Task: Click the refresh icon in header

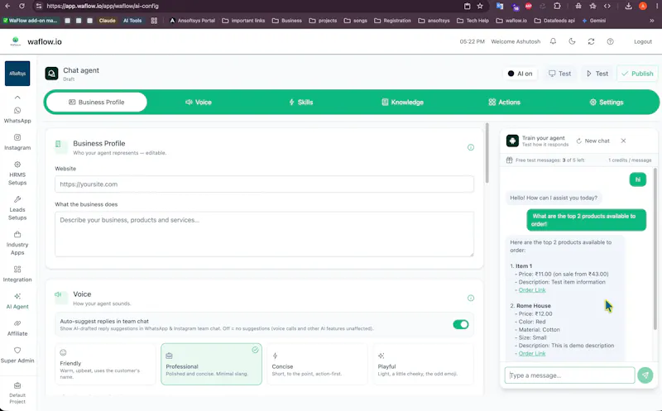Action: click(x=591, y=41)
